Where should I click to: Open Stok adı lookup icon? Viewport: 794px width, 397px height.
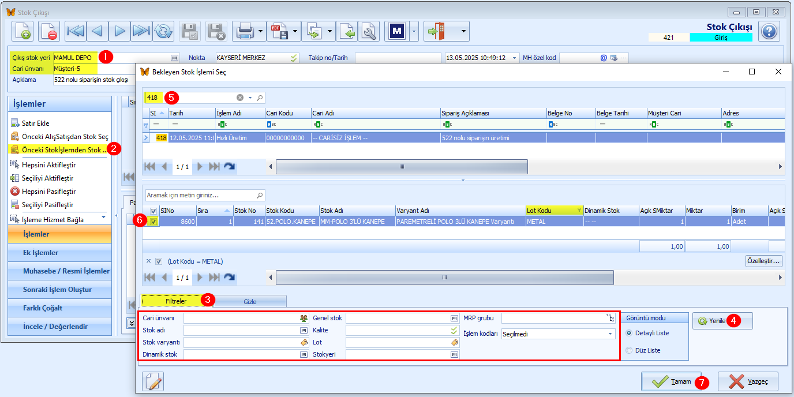tap(304, 330)
